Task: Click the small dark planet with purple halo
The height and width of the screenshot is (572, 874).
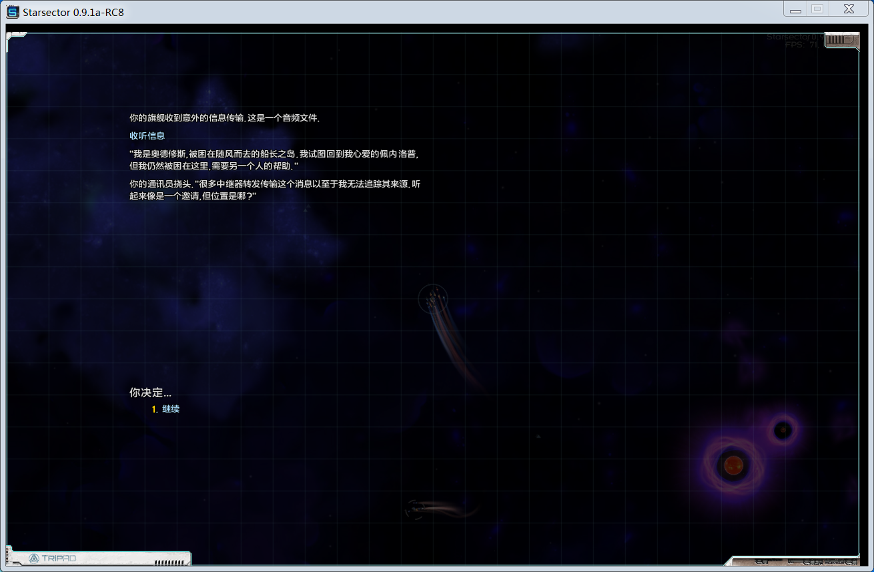Action: click(783, 431)
